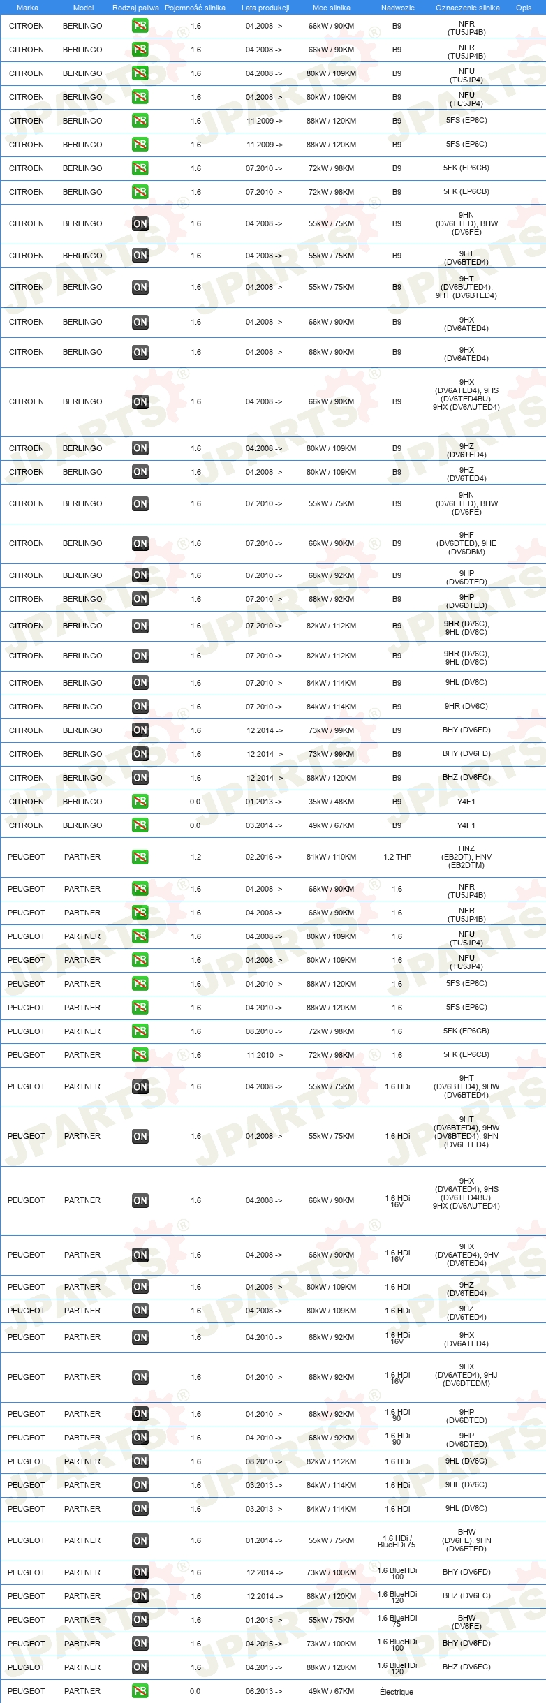Click the 1.2 THP body cell
Viewport: 546px width, 1703px height.
pos(397,857)
